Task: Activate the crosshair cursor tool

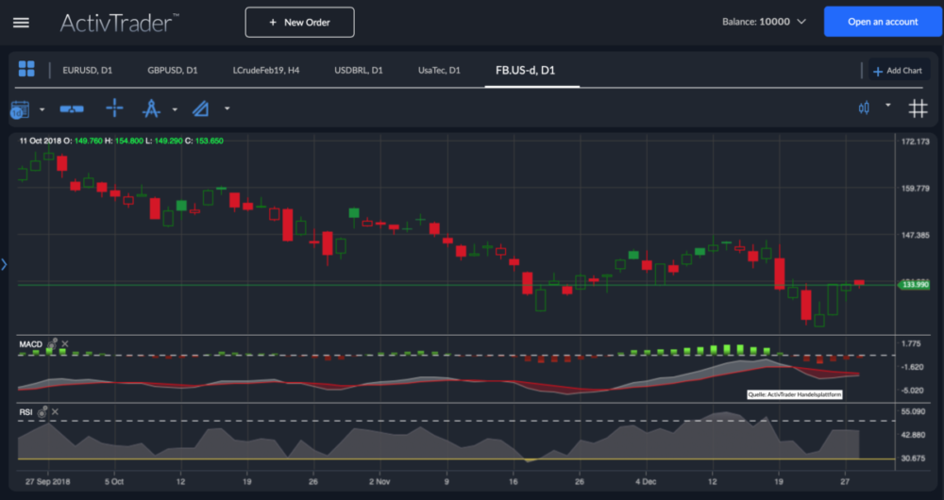Action: pyautogui.click(x=114, y=108)
